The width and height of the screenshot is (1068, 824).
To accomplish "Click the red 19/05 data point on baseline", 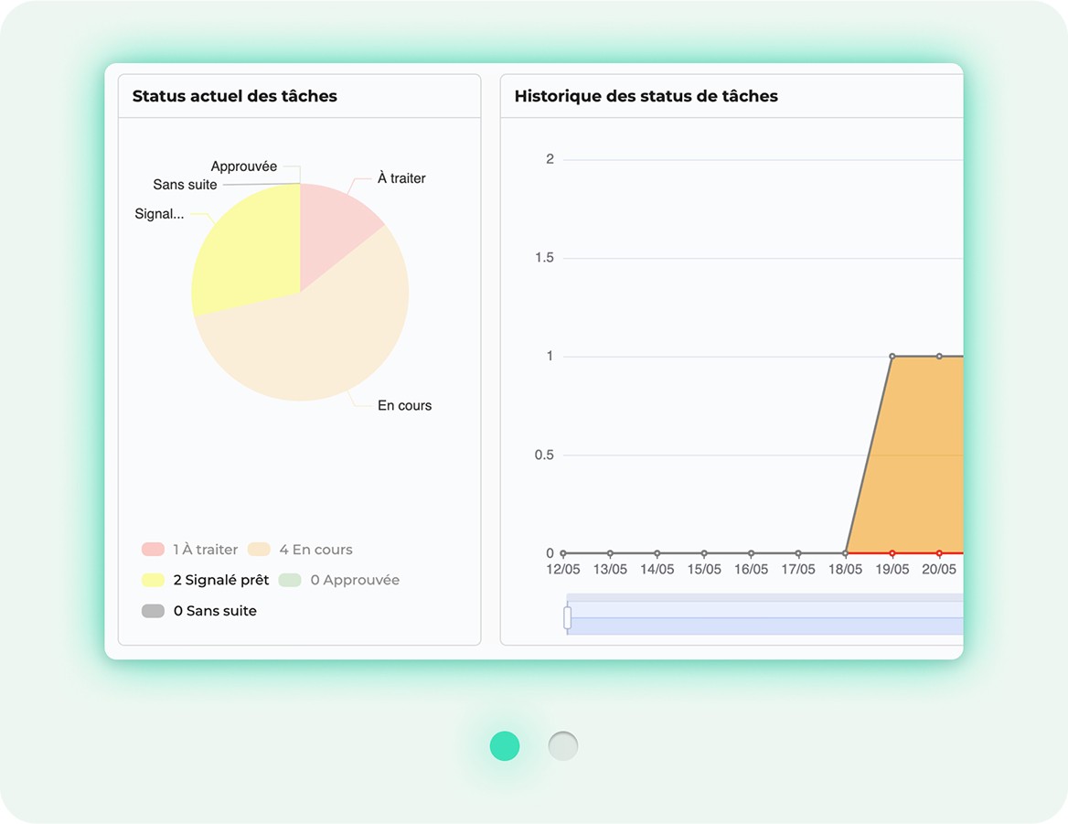I will coord(892,553).
